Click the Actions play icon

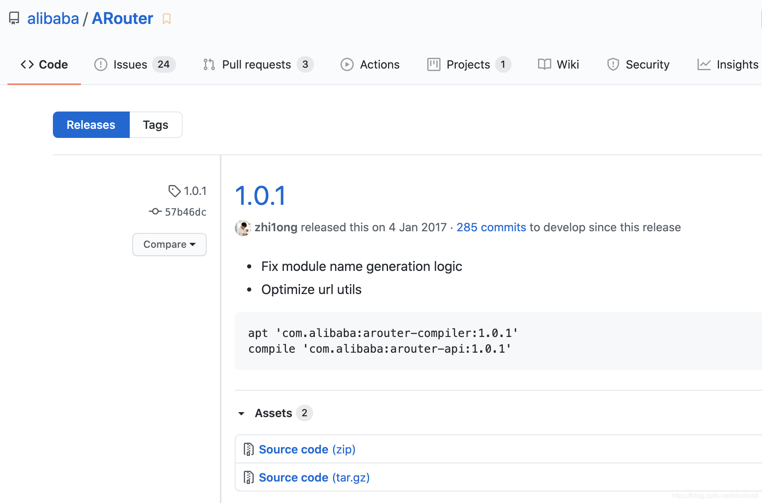347,64
